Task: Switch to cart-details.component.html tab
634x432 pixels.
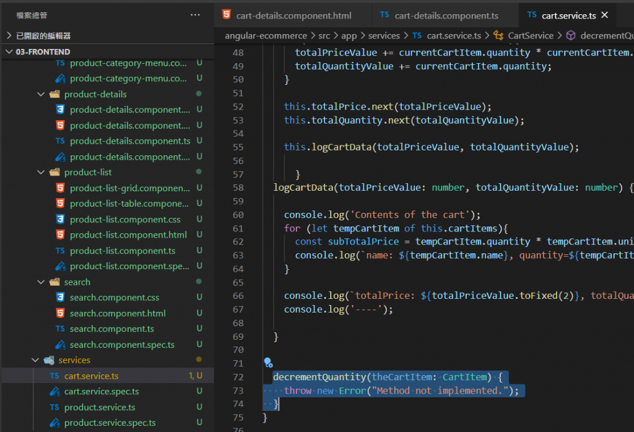Action: click(293, 15)
